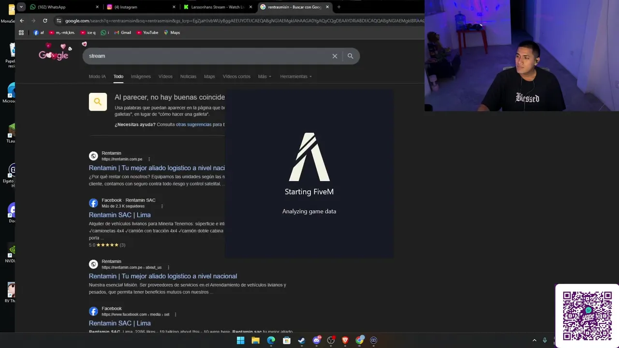
Task: Open File Explorer from taskbar
Action: (x=255, y=340)
